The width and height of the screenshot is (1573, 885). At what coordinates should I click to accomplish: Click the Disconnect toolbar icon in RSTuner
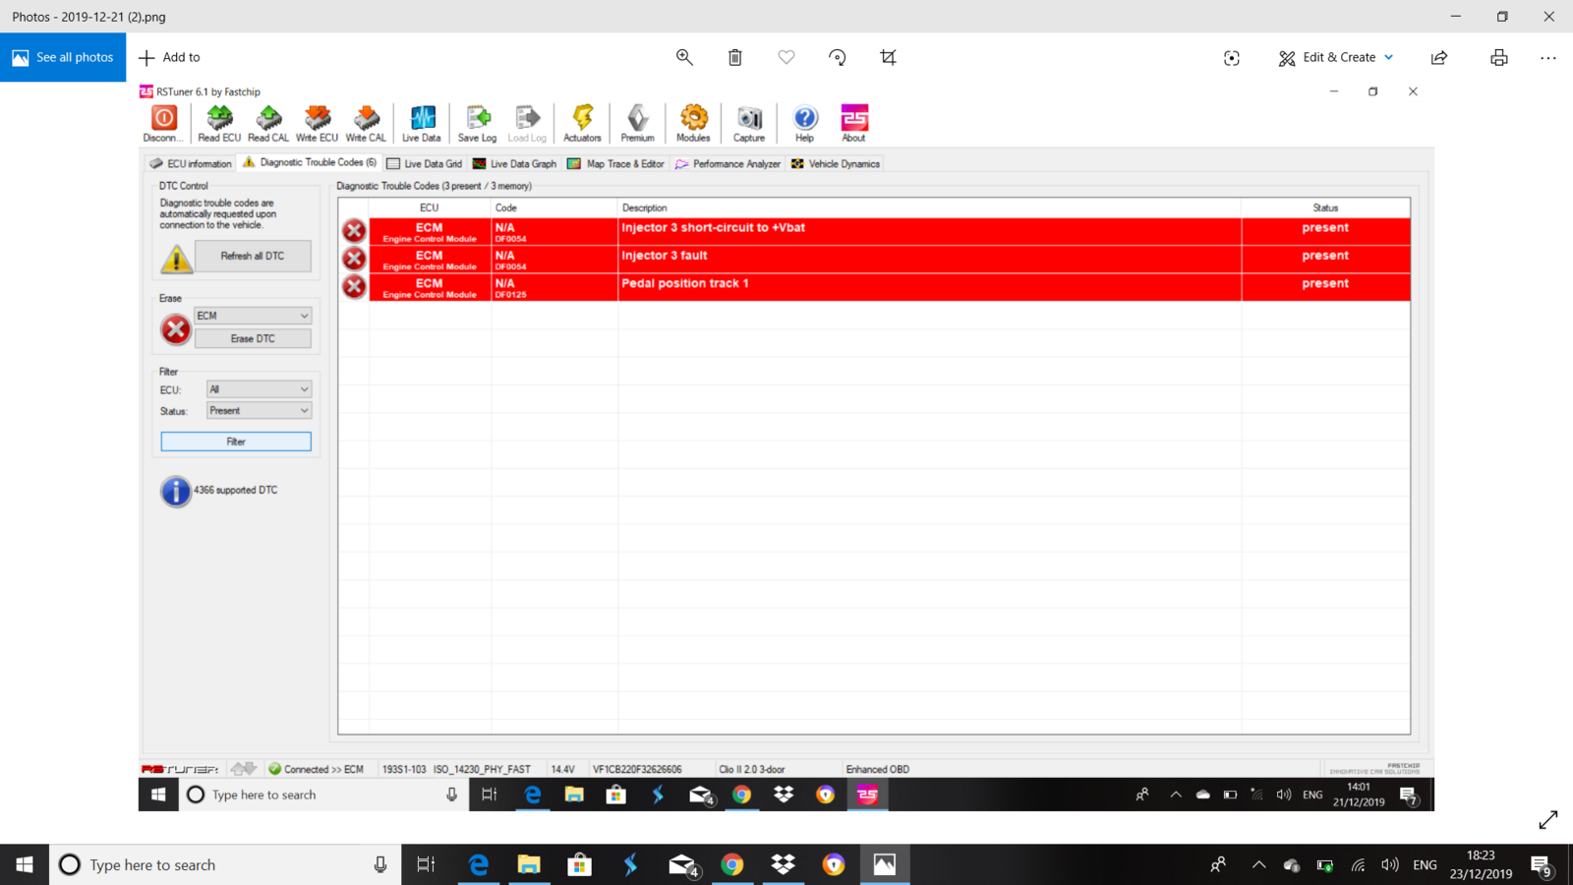point(164,123)
